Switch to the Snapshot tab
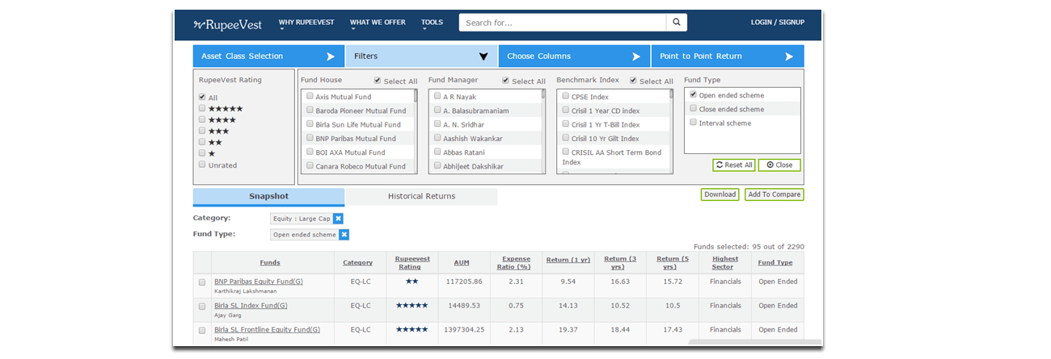 268,197
